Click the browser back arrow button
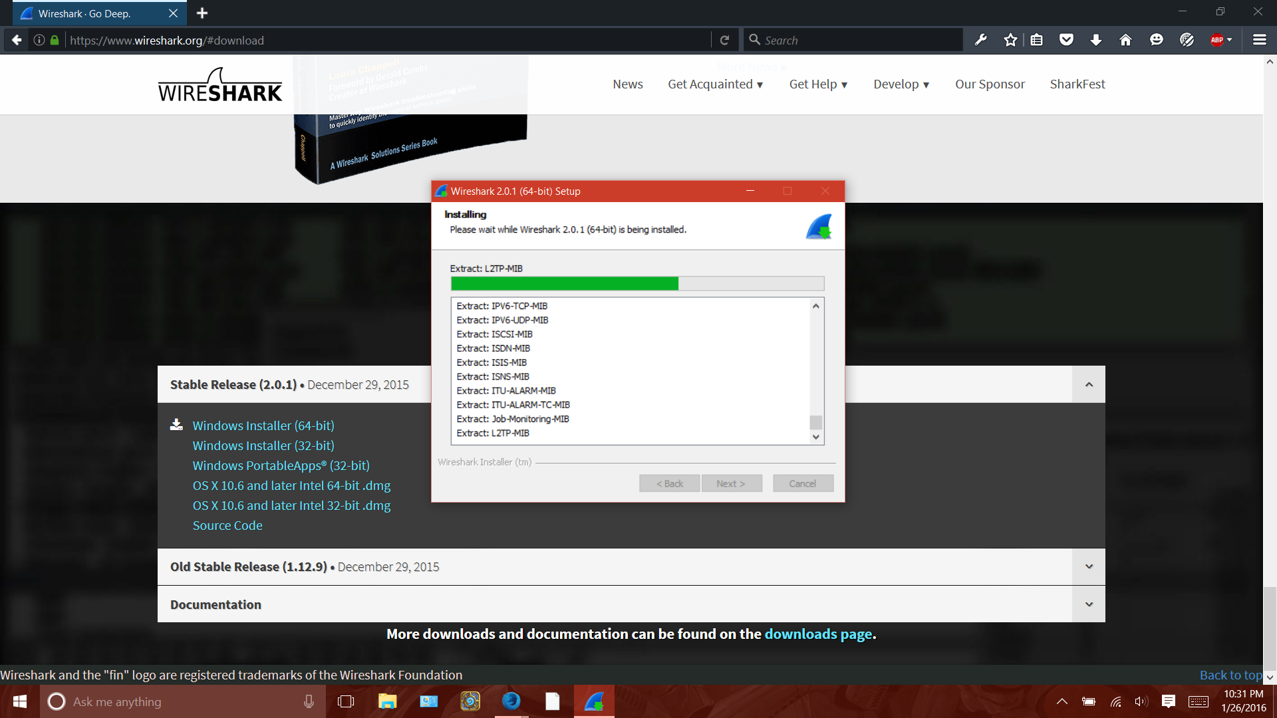1277x718 pixels. click(17, 40)
